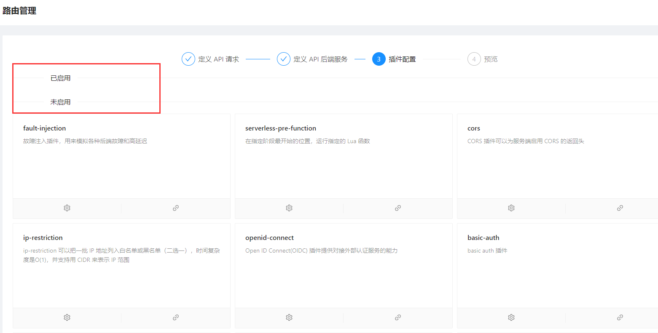Image resolution: width=658 pixels, height=333 pixels.
Task: Click the ip-restriction description text
Action: coord(122,256)
